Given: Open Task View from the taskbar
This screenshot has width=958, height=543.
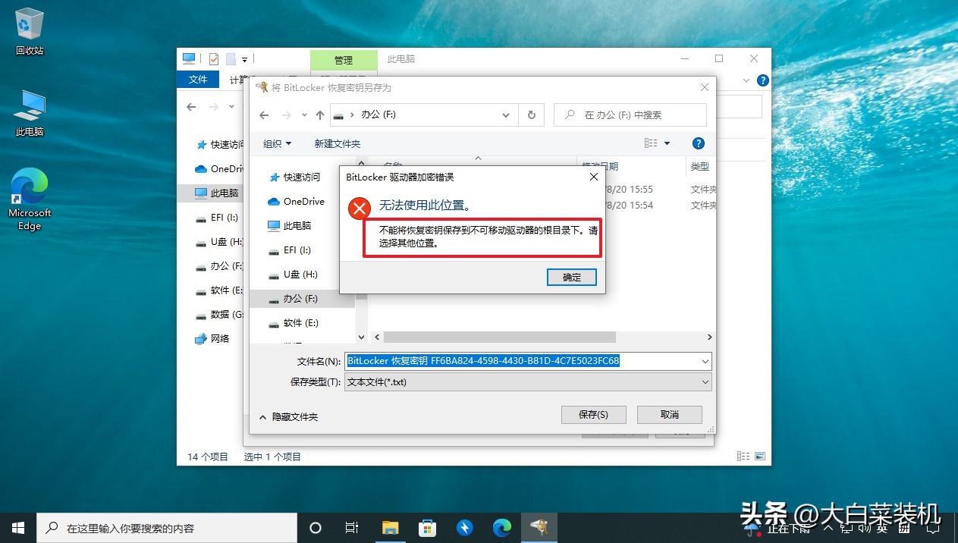Looking at the screenshot, I should [x=351, y=527].
